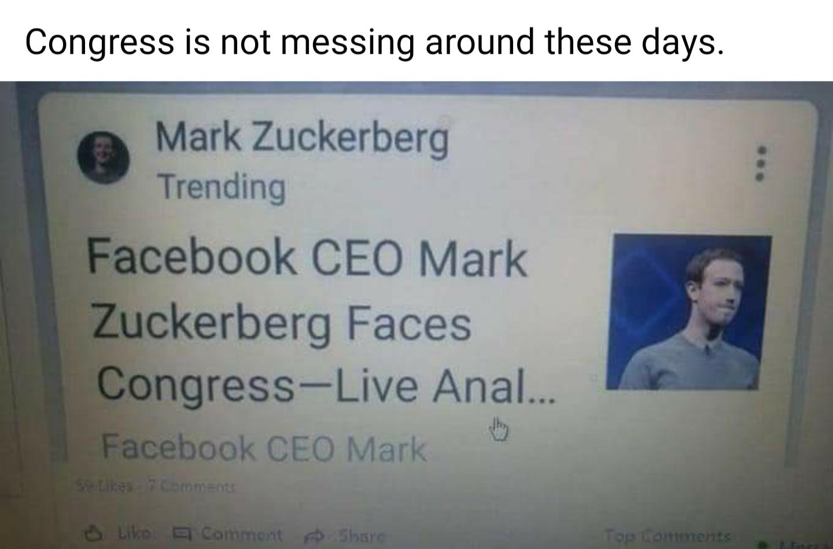The height and width of the screenshot is (549, 833).
Task: Open the three-dot post options menu
Action: (x=762, y=164)
